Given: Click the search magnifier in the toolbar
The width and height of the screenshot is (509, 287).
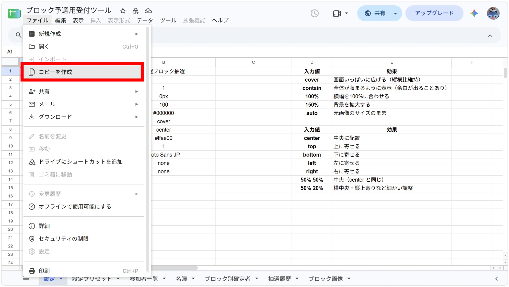Looking at the screenshot, I should (x=18, y=35).
